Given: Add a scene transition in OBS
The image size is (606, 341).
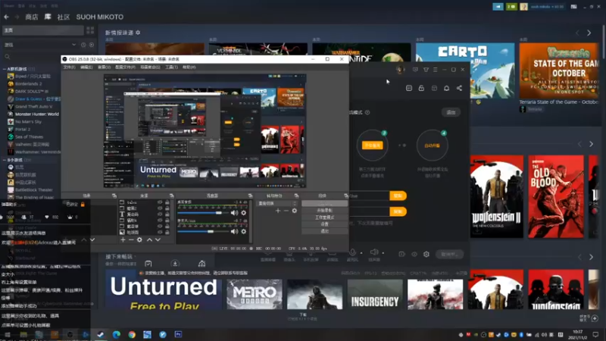Looking at the screenshot, I should pos(278,211).
